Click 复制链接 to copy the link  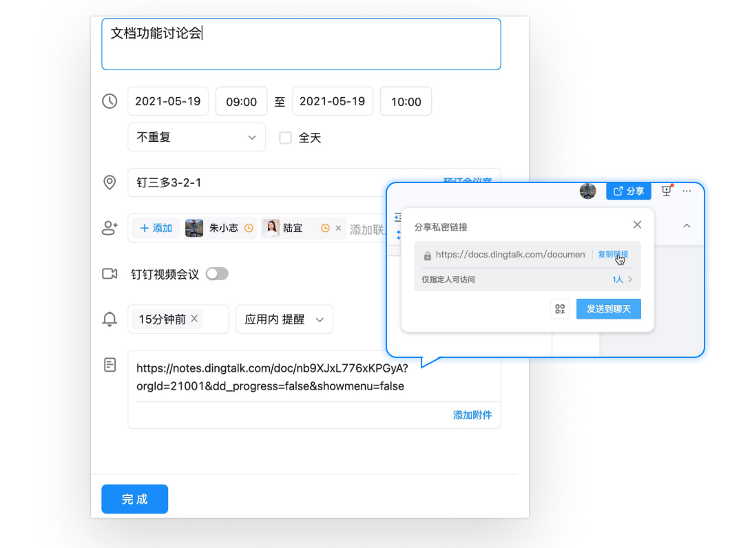point(614,253)
